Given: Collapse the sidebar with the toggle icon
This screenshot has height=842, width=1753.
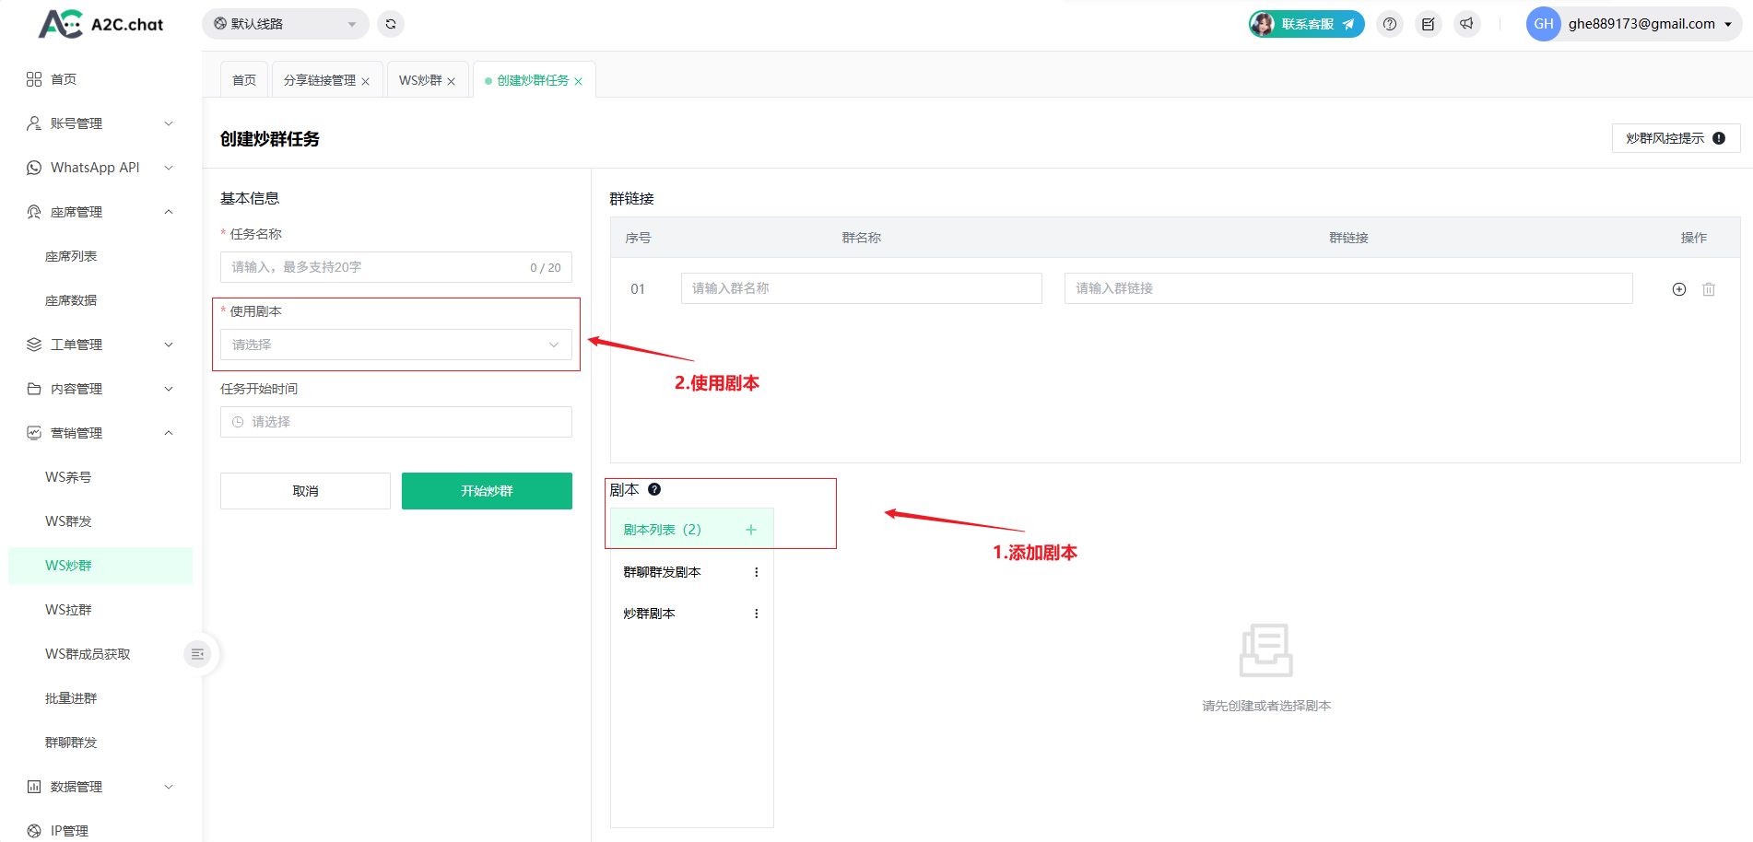Looking at the screenshot, I should click(197, 654).
